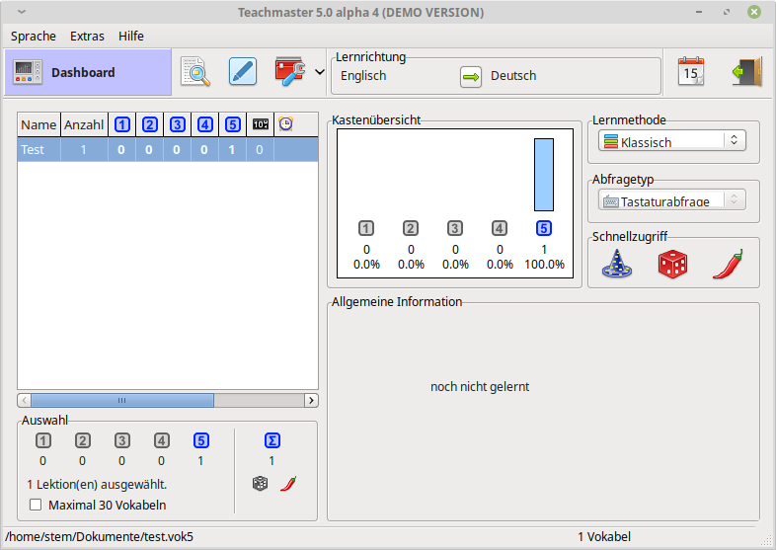The height and width of the screenshot is (550, 776).
Task: Toggle box 1 in Auswahl section
Action: coord(43,441)
